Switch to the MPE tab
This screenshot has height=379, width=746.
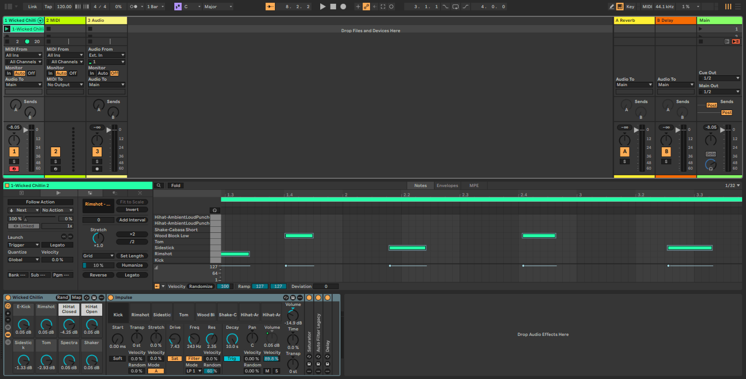pyautogui.click(x=474, y=185)
